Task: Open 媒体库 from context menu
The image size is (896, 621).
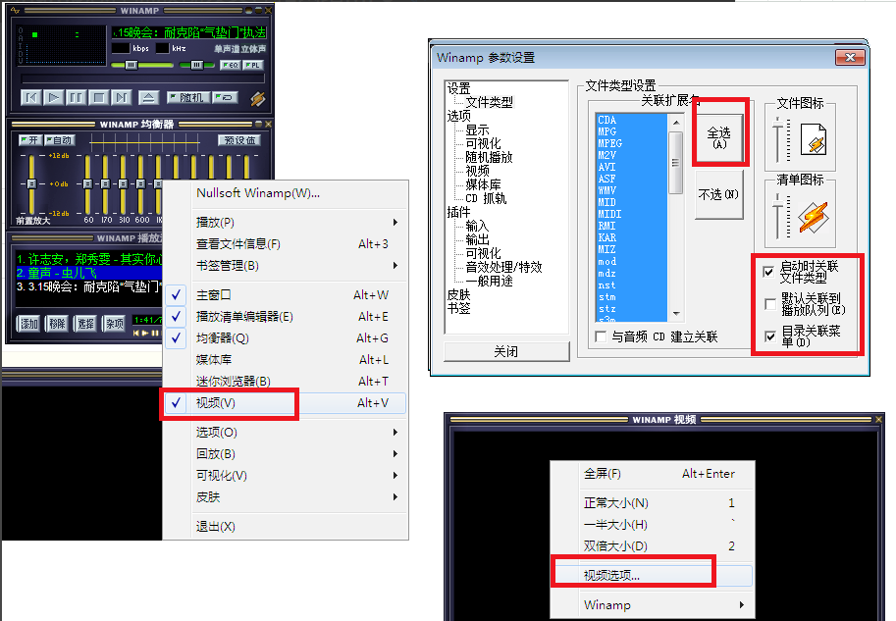Action: (x=286, y=359)
